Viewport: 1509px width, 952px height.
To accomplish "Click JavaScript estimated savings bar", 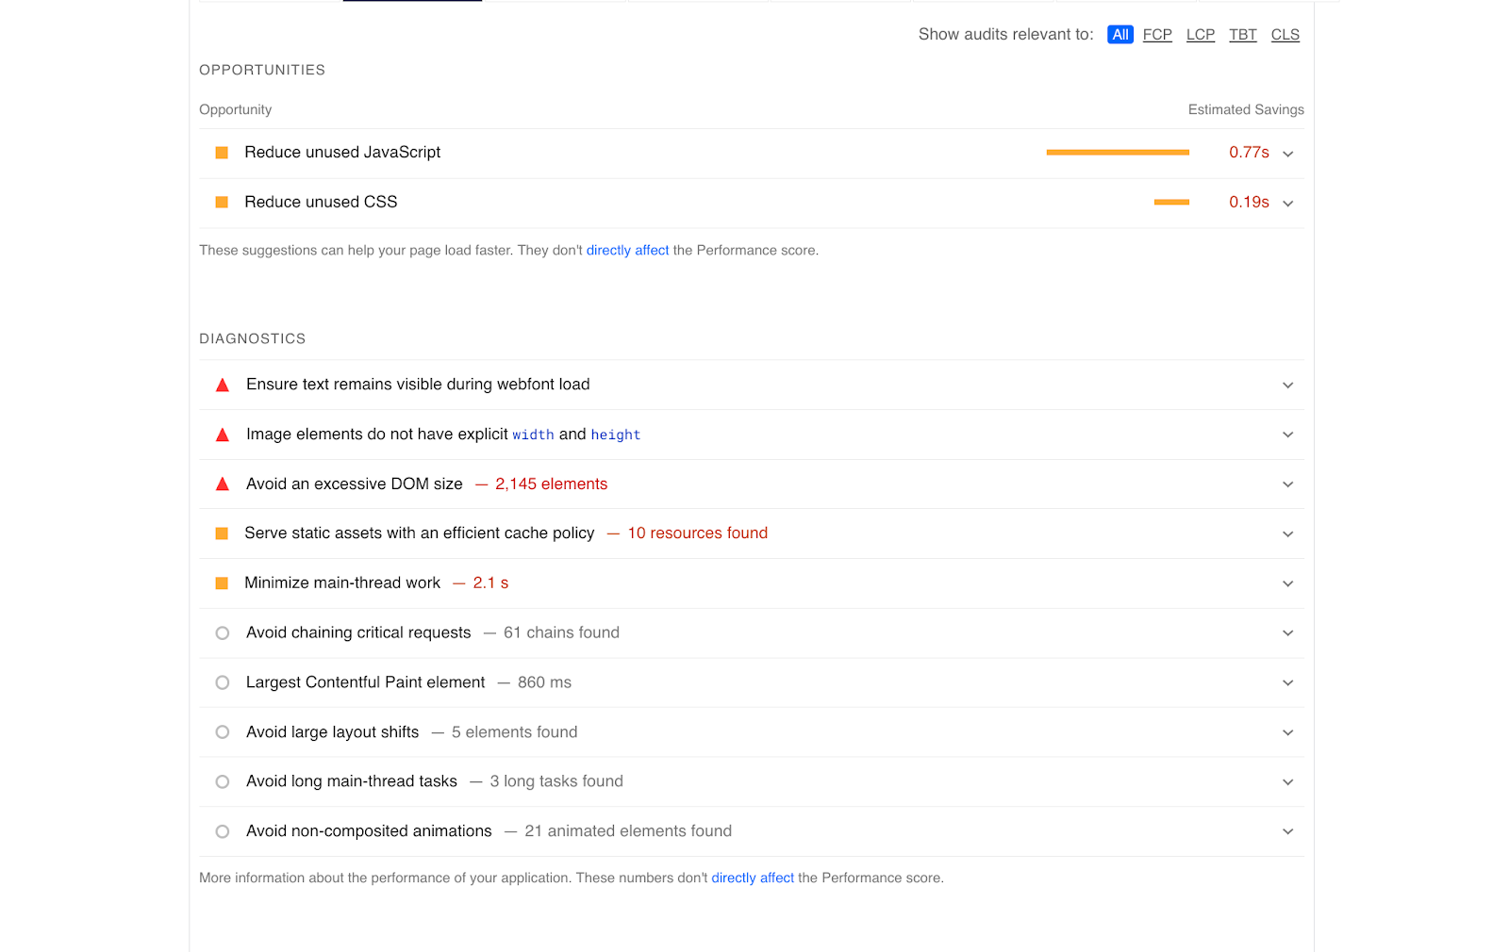I will coord(1118,153).
